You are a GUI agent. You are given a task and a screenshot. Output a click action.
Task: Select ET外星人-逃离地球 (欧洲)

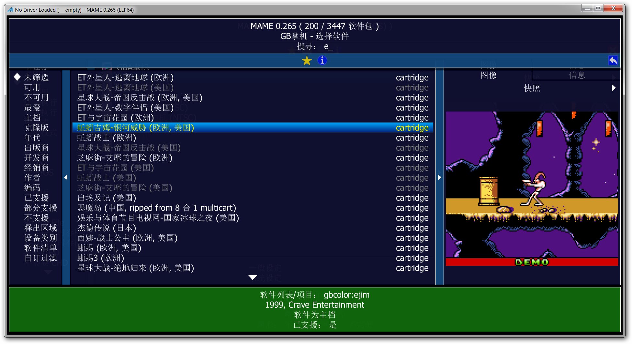tap(253, 78)
